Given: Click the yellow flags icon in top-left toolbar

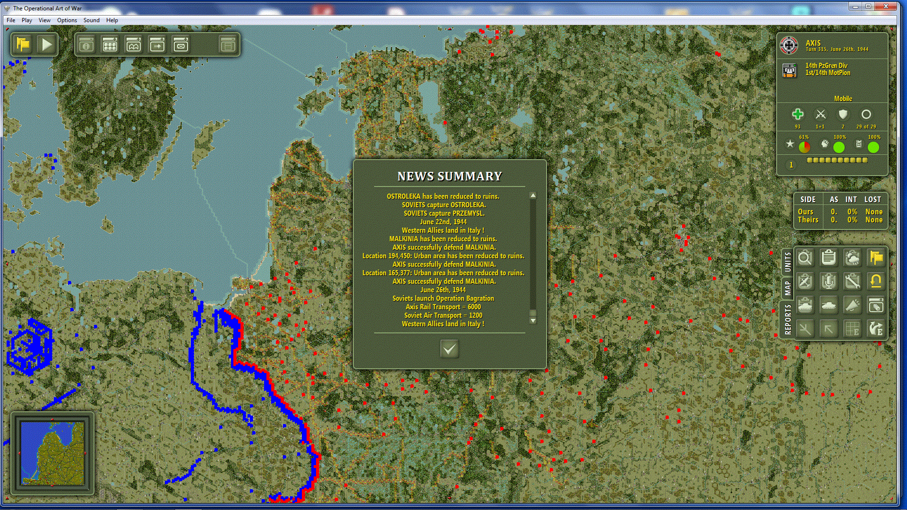Looking at the screenshot, I should 23,45.
